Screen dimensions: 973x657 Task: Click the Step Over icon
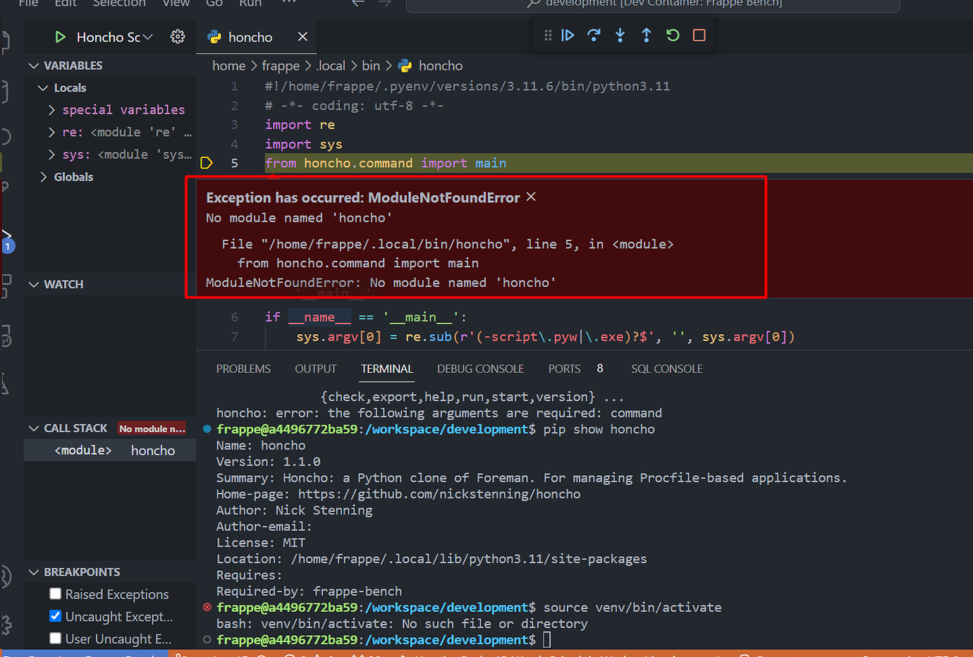pos(594,35)
